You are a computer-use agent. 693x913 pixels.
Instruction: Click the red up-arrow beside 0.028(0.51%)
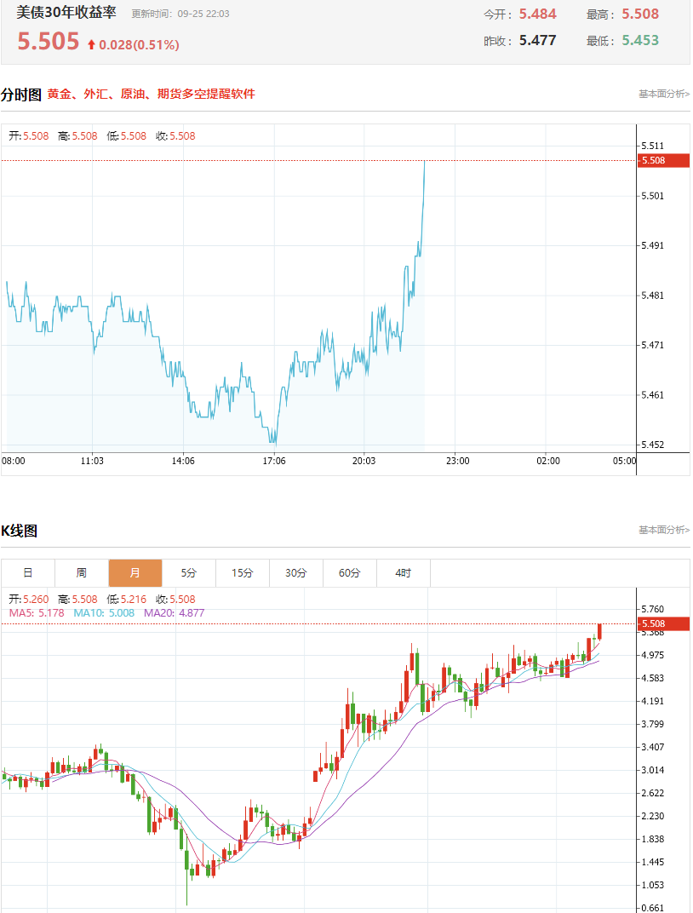91,45
